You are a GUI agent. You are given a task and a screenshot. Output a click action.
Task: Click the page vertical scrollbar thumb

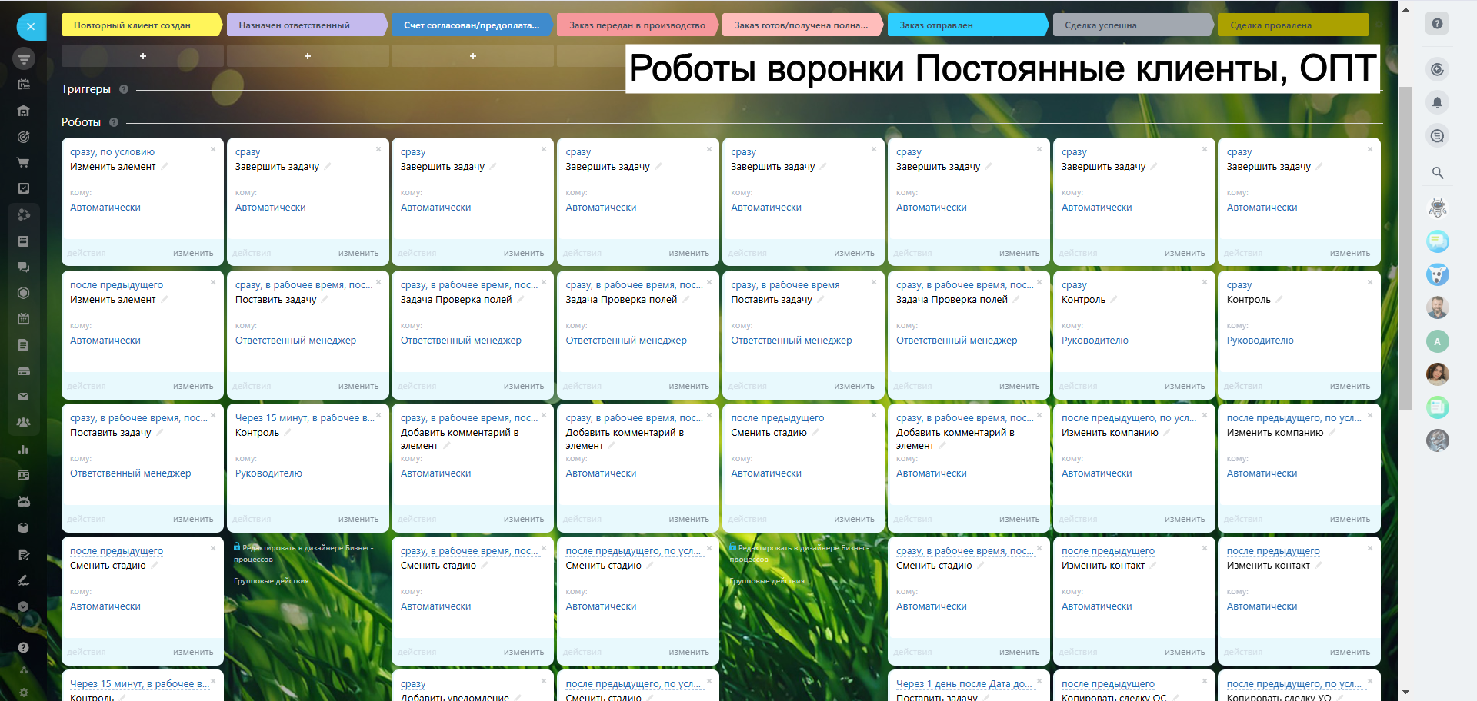(x=1405, y=246)
